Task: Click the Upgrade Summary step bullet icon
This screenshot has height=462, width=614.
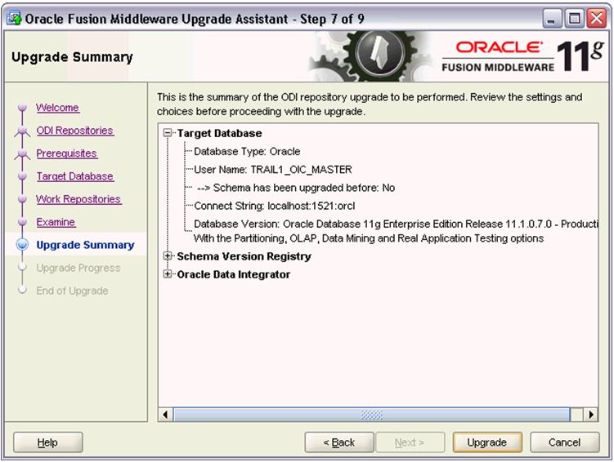Action: point(22,245)
